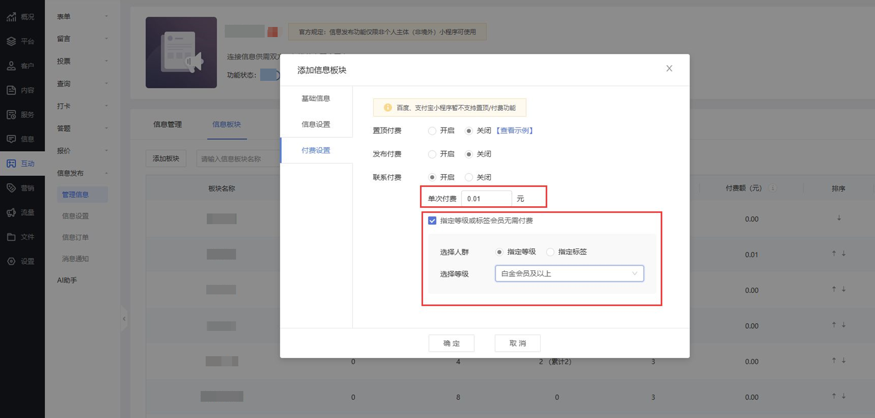Viewport: 875px width, 418px height.
Task: Open the 白金会员及以上 level dropdown
Action: click(569, 274)
